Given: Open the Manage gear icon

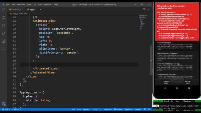Looking at the screenshot, I should click(3, 104).
